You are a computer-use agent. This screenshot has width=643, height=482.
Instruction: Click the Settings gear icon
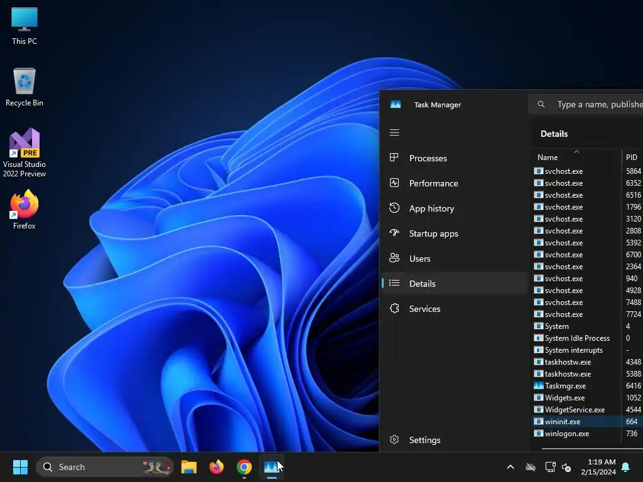(394, 439)
